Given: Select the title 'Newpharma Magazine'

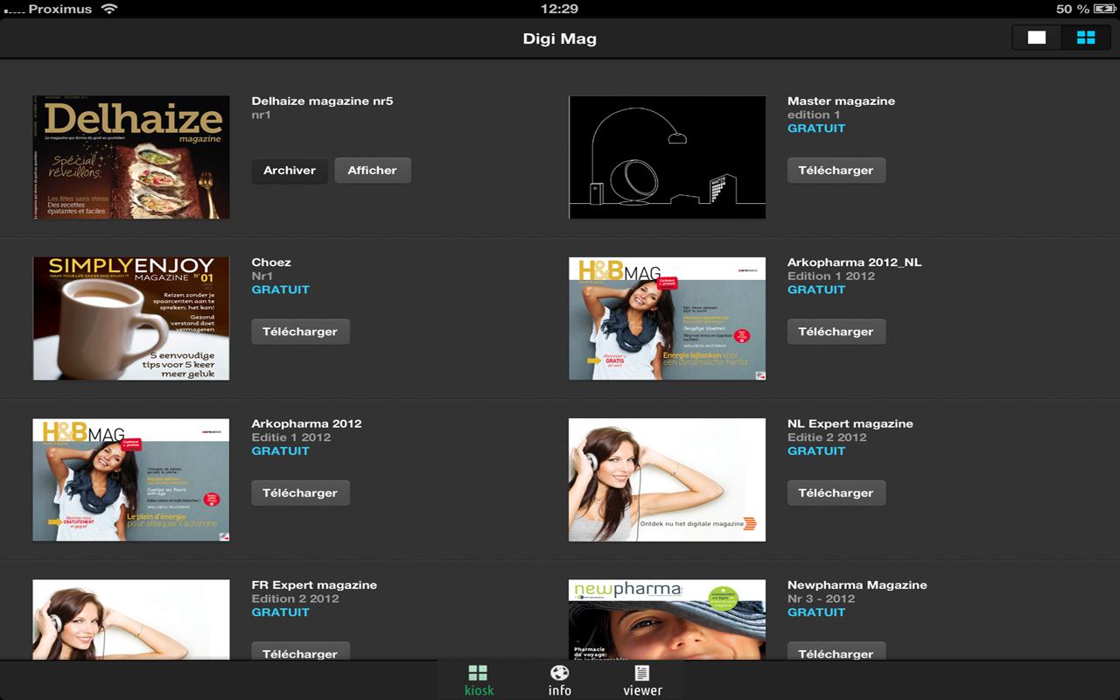Looking at the screenshot, I should point(857,584).
